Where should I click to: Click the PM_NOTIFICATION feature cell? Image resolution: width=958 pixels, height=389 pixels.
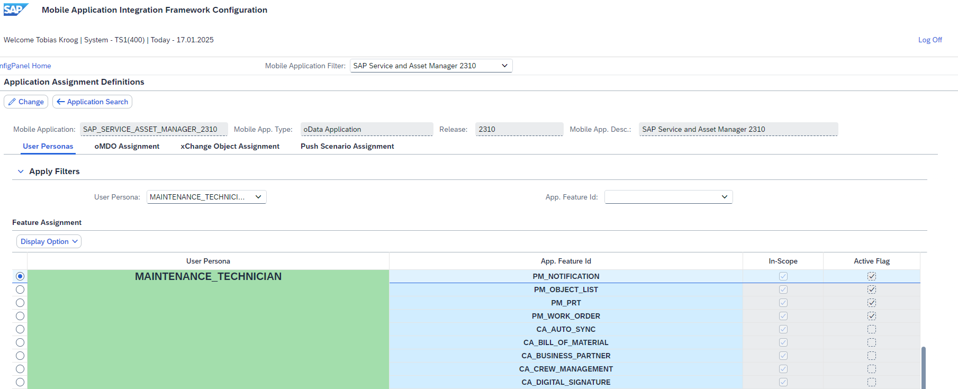tap(566, 276)
